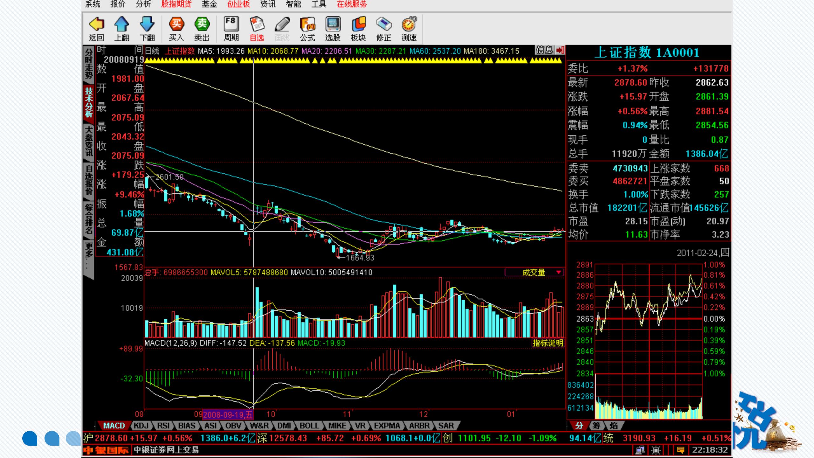
Task: Click the 测速 speed test icon
Action: [x=409, y=29]
